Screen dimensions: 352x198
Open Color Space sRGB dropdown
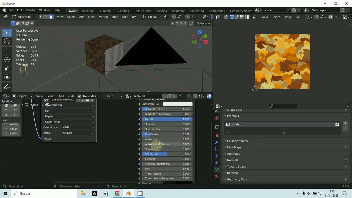pyautogui.click(x=78, y=127)
